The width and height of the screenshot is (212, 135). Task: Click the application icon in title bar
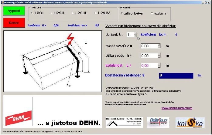click(2, 2)
